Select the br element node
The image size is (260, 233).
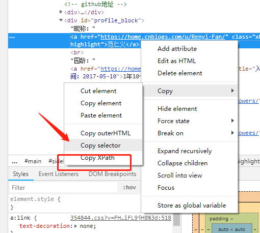point(77,52)
